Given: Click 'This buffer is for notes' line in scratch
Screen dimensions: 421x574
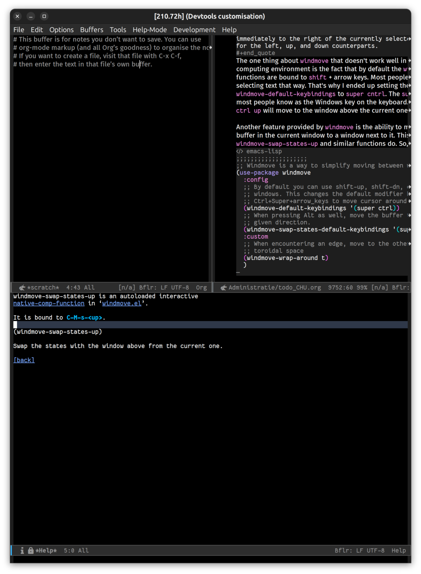Looking at the screenshot, I should tap(107, 39).
